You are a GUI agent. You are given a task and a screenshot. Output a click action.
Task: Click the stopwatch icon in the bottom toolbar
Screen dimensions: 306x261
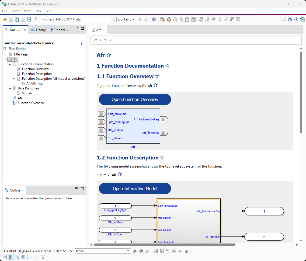tap(147, 251)
